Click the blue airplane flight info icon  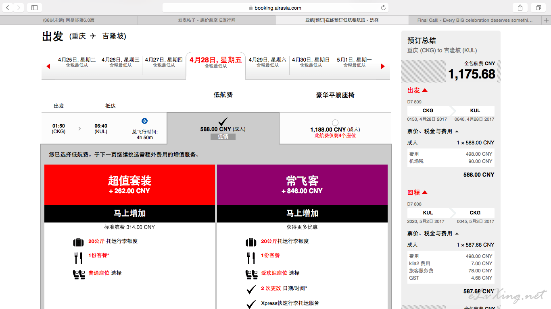click(145, 121)
